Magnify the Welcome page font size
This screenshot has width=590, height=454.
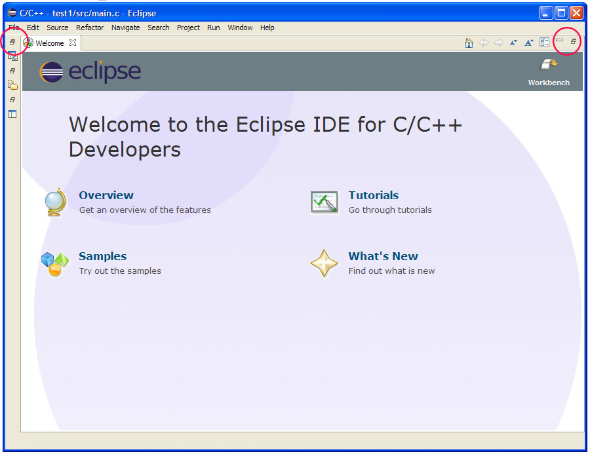click(x=529, y=43)
